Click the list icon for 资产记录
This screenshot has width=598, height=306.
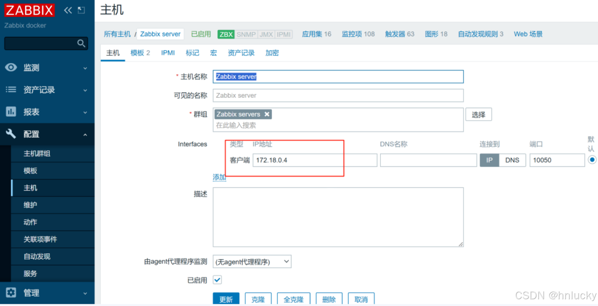pyautogui.click(x=11, y=90)
